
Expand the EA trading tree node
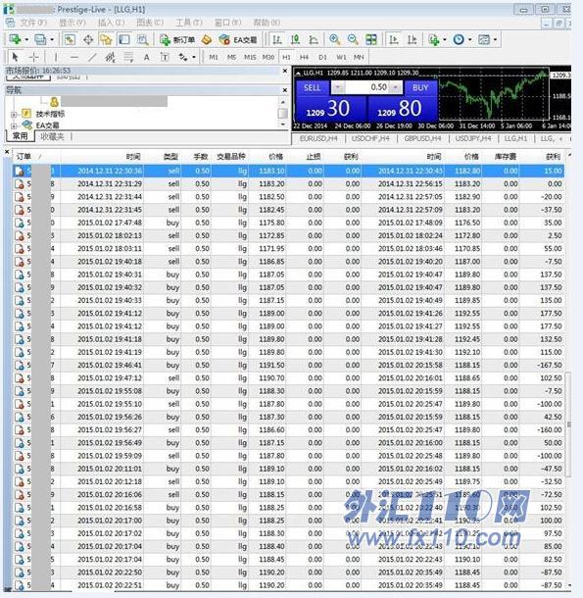pyautogui.click(x=14, y=125)
